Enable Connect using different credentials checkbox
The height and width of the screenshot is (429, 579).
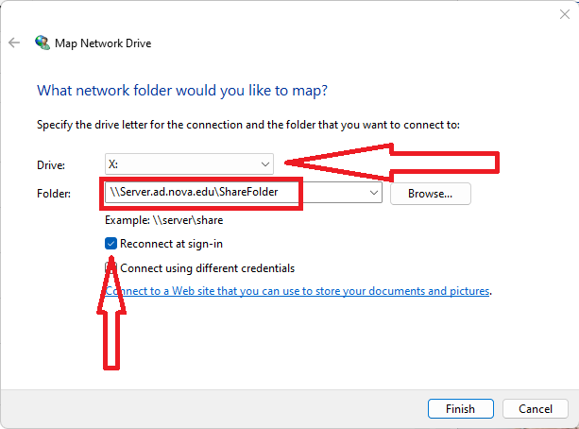111,267
